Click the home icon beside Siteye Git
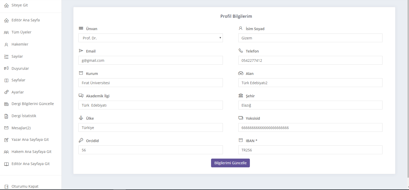409x190 pixels. [6, 5]
